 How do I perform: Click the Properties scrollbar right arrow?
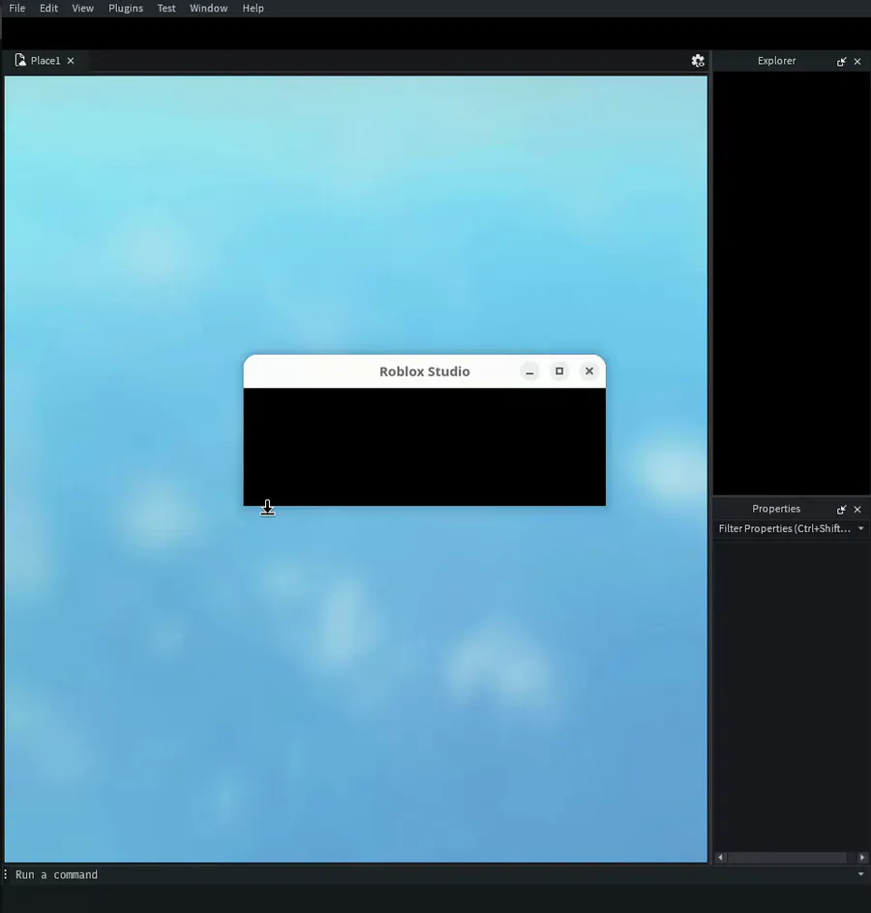click(x=862, y=857)
